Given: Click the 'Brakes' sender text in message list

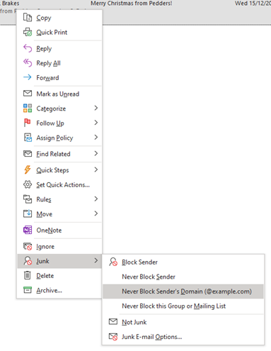Looking at the screenshot, I should [x=11, y=4].
